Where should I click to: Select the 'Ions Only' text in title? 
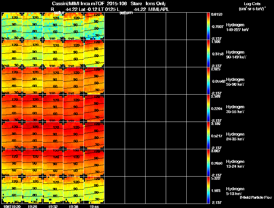tap(156, 4)
